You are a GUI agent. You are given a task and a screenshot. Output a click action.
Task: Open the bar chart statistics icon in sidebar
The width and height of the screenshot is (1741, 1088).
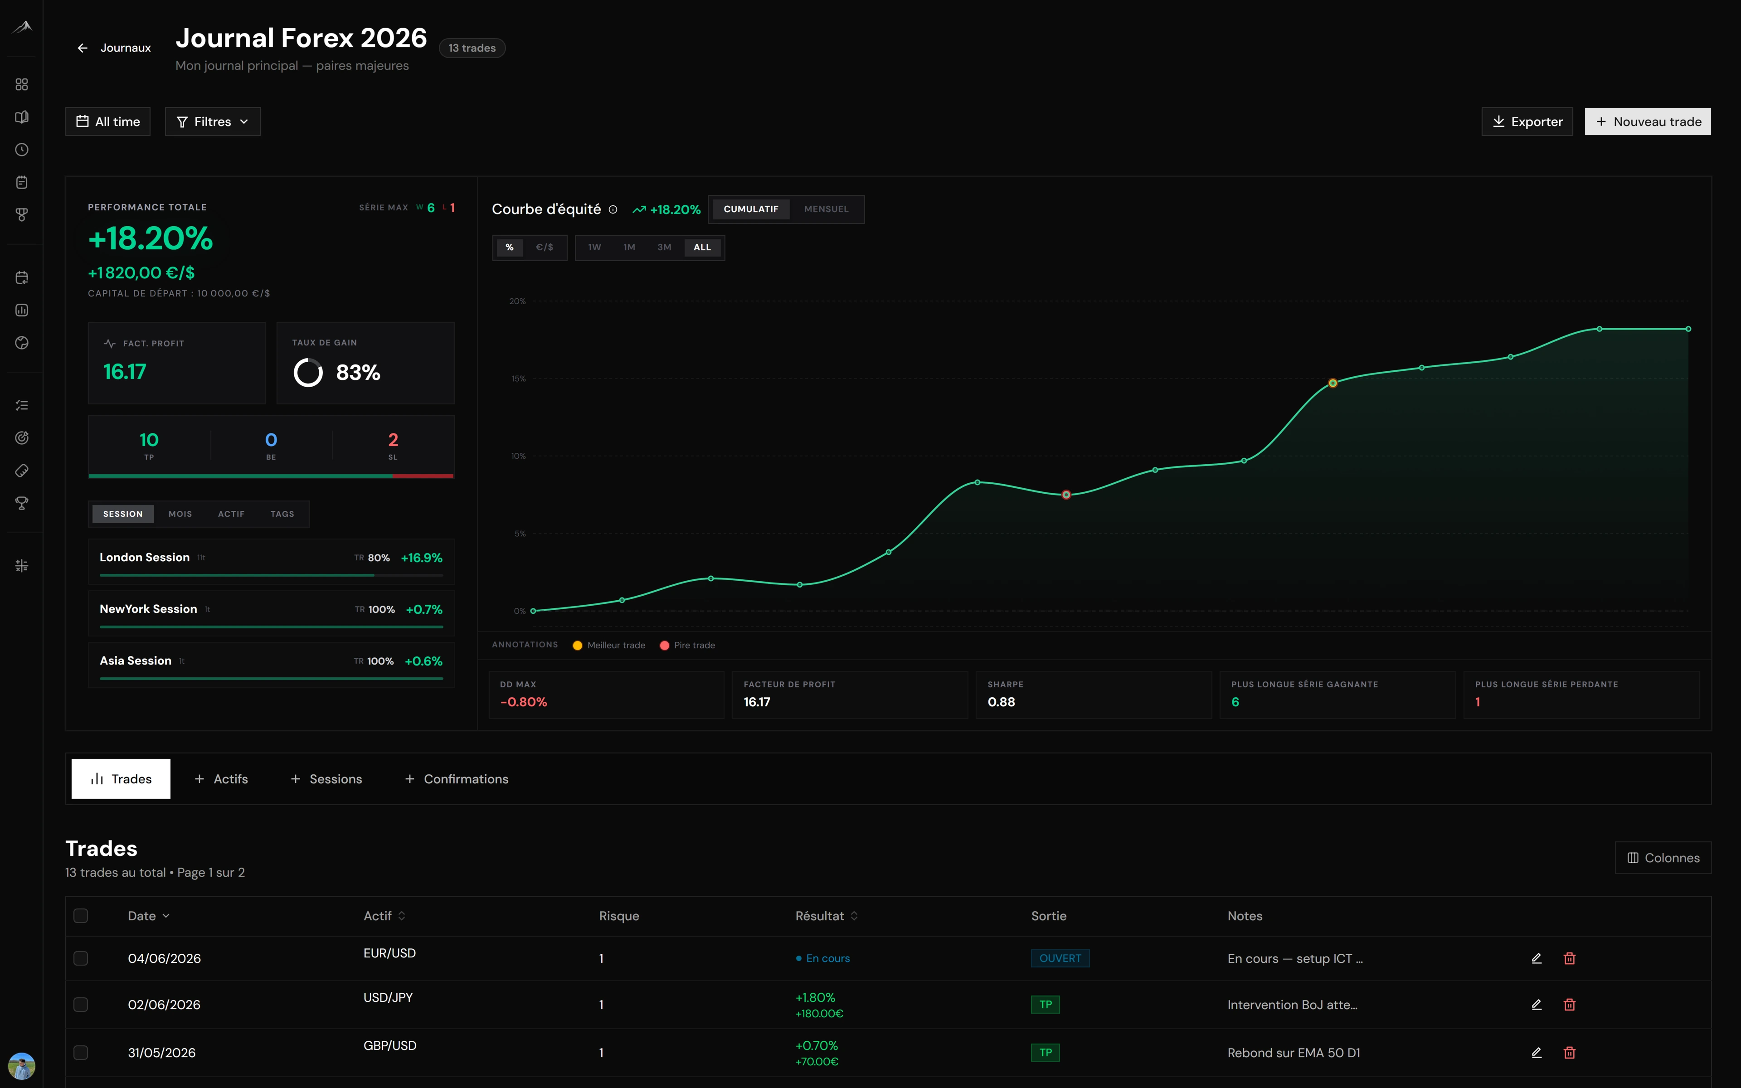[22, 310]
